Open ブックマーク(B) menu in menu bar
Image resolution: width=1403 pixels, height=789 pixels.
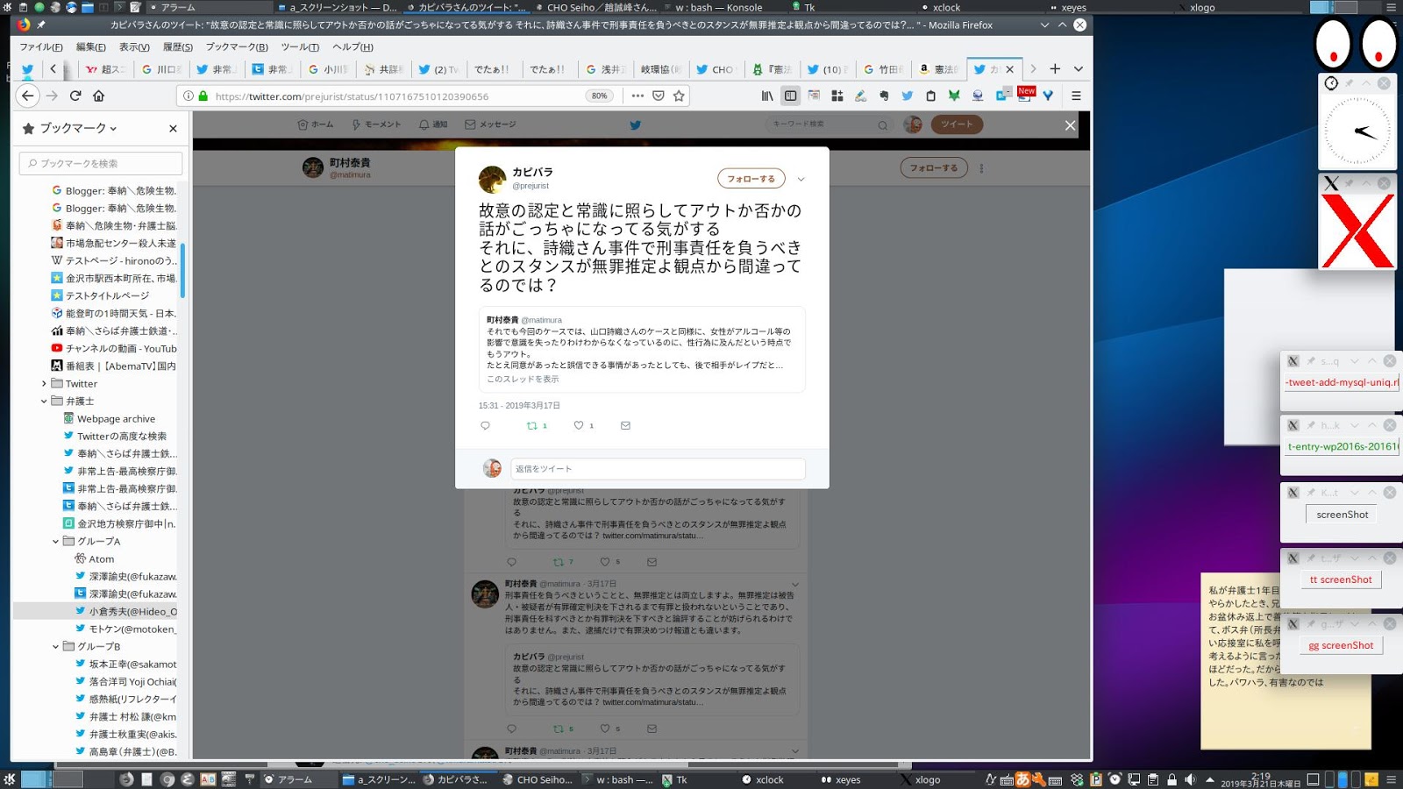click(237, 46)
